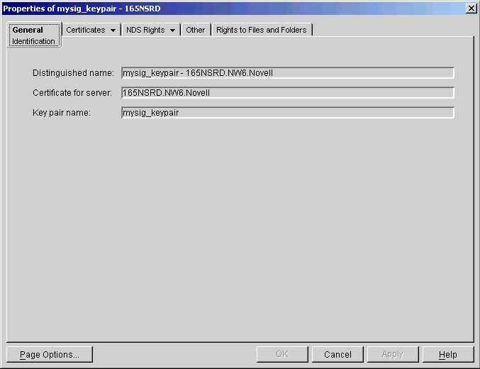This screenshot has width=480, height=369.
Task: Click the Distinguished name label
Action: pos(73,73)
